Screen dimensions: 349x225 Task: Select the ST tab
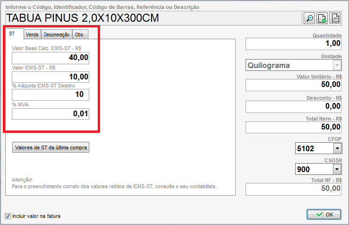12,34
